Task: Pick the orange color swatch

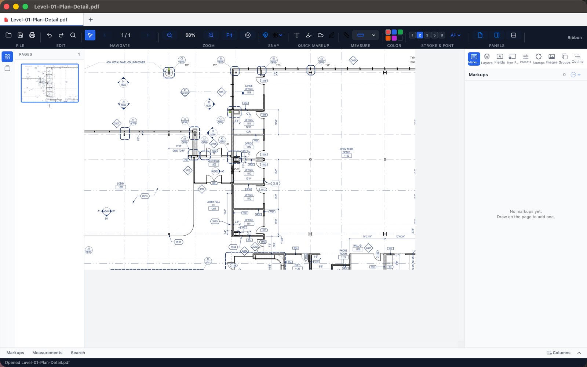Action: (x=388, y=38)
